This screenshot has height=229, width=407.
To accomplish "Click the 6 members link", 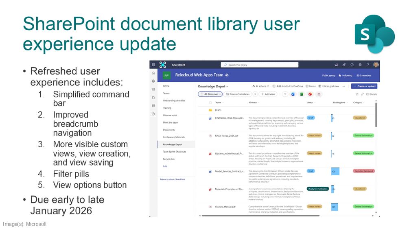I will (364, 76).
